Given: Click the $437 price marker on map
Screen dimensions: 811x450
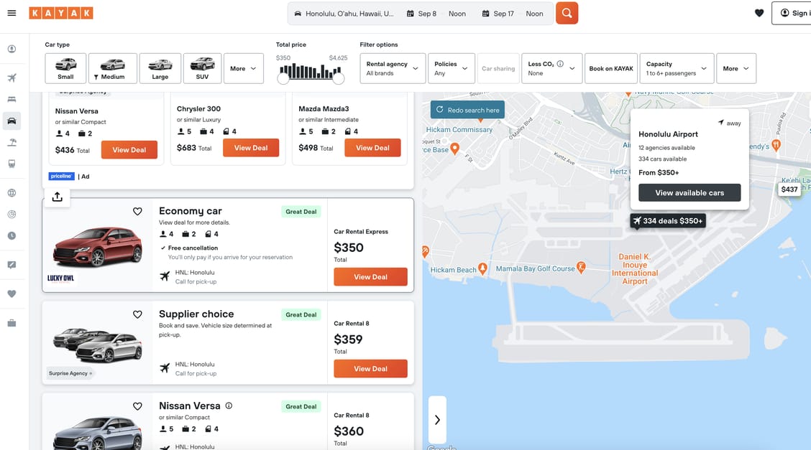Looking at the screenshot, I should (789, 189).
